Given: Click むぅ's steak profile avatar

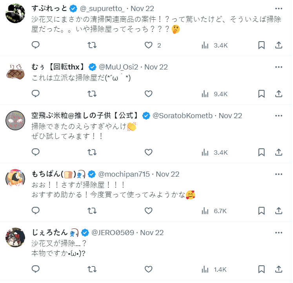Looking at the screenshot, I should pyautogui.click(x=16, y=72).
